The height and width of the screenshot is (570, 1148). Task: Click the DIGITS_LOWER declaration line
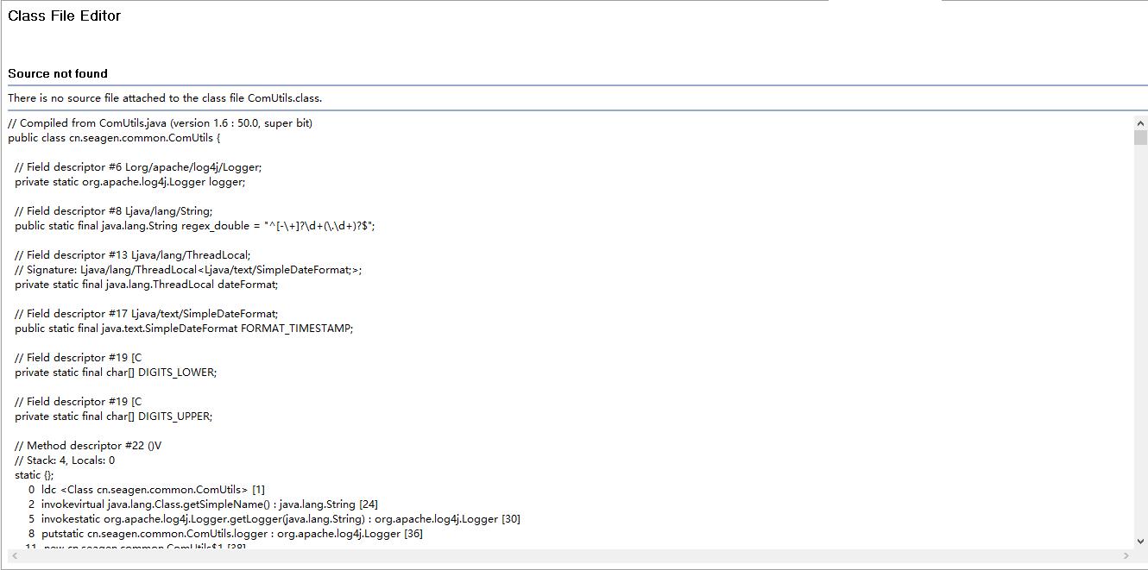[x=116, y=373]
